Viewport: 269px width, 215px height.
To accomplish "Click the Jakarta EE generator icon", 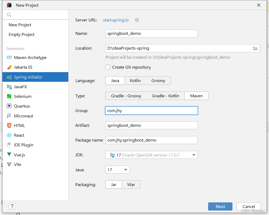I will pyautogui.click(x=9, y=67).
